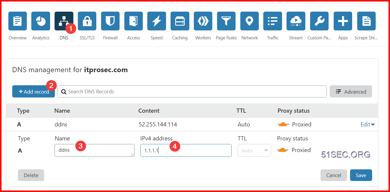Screen dimensions: 390x192
Task: Click the Content column header
Action: click(x=149, y=111)
